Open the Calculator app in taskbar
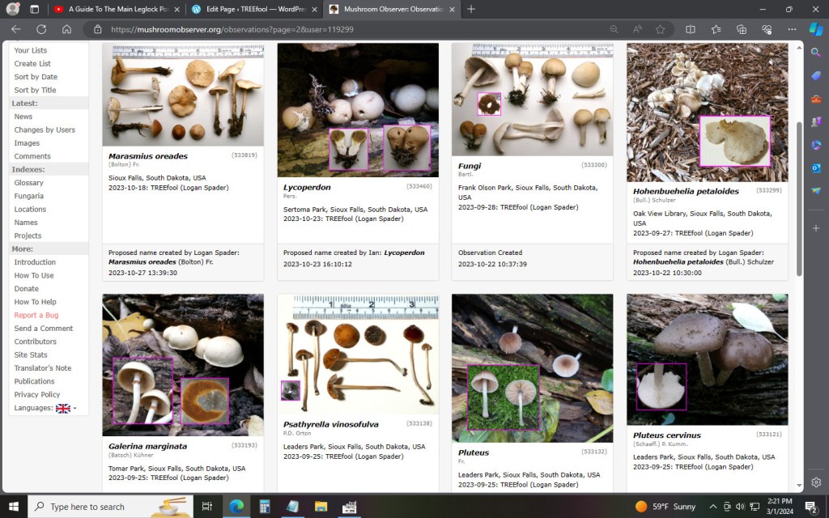829x518 pixels. (x=264, y=507)
